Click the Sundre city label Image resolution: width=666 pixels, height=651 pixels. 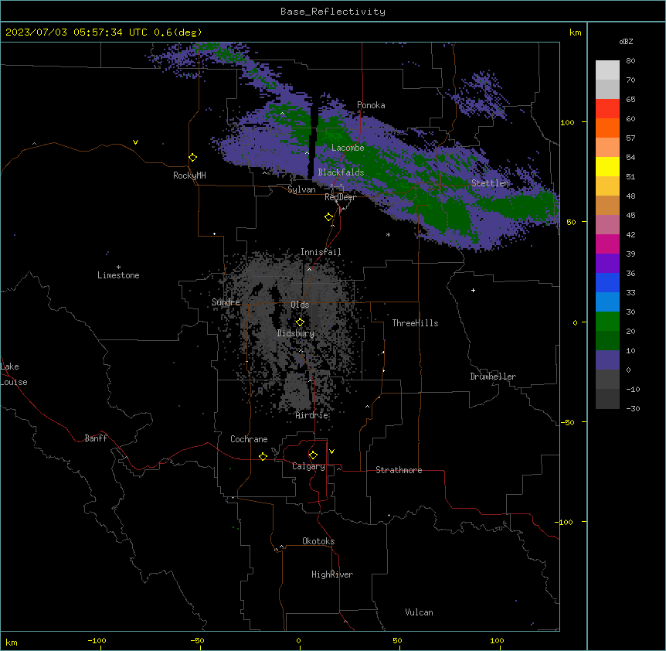coord(226,302)
